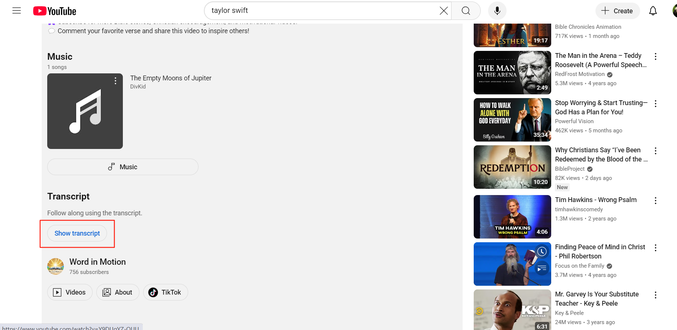The height and width of the screenshot is (330, 677).
Task: Play The Man in the Arena thumbnail
Action: pyautogui.click(x=512, y=73)
